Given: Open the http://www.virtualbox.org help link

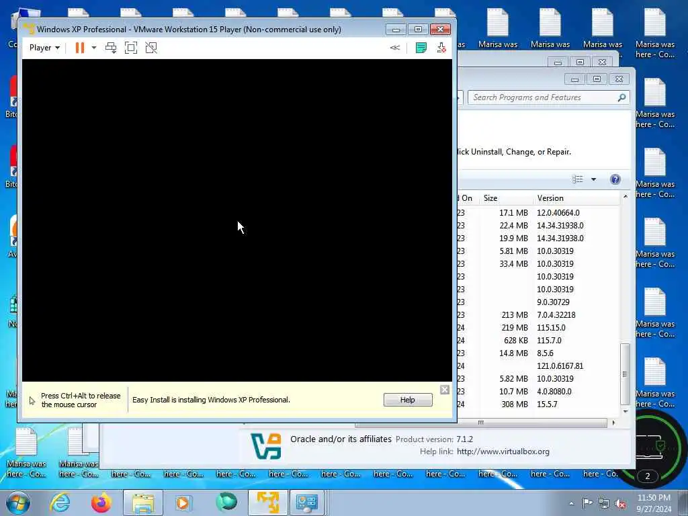Looking at the screenshot, I should (x=503, y=451).
